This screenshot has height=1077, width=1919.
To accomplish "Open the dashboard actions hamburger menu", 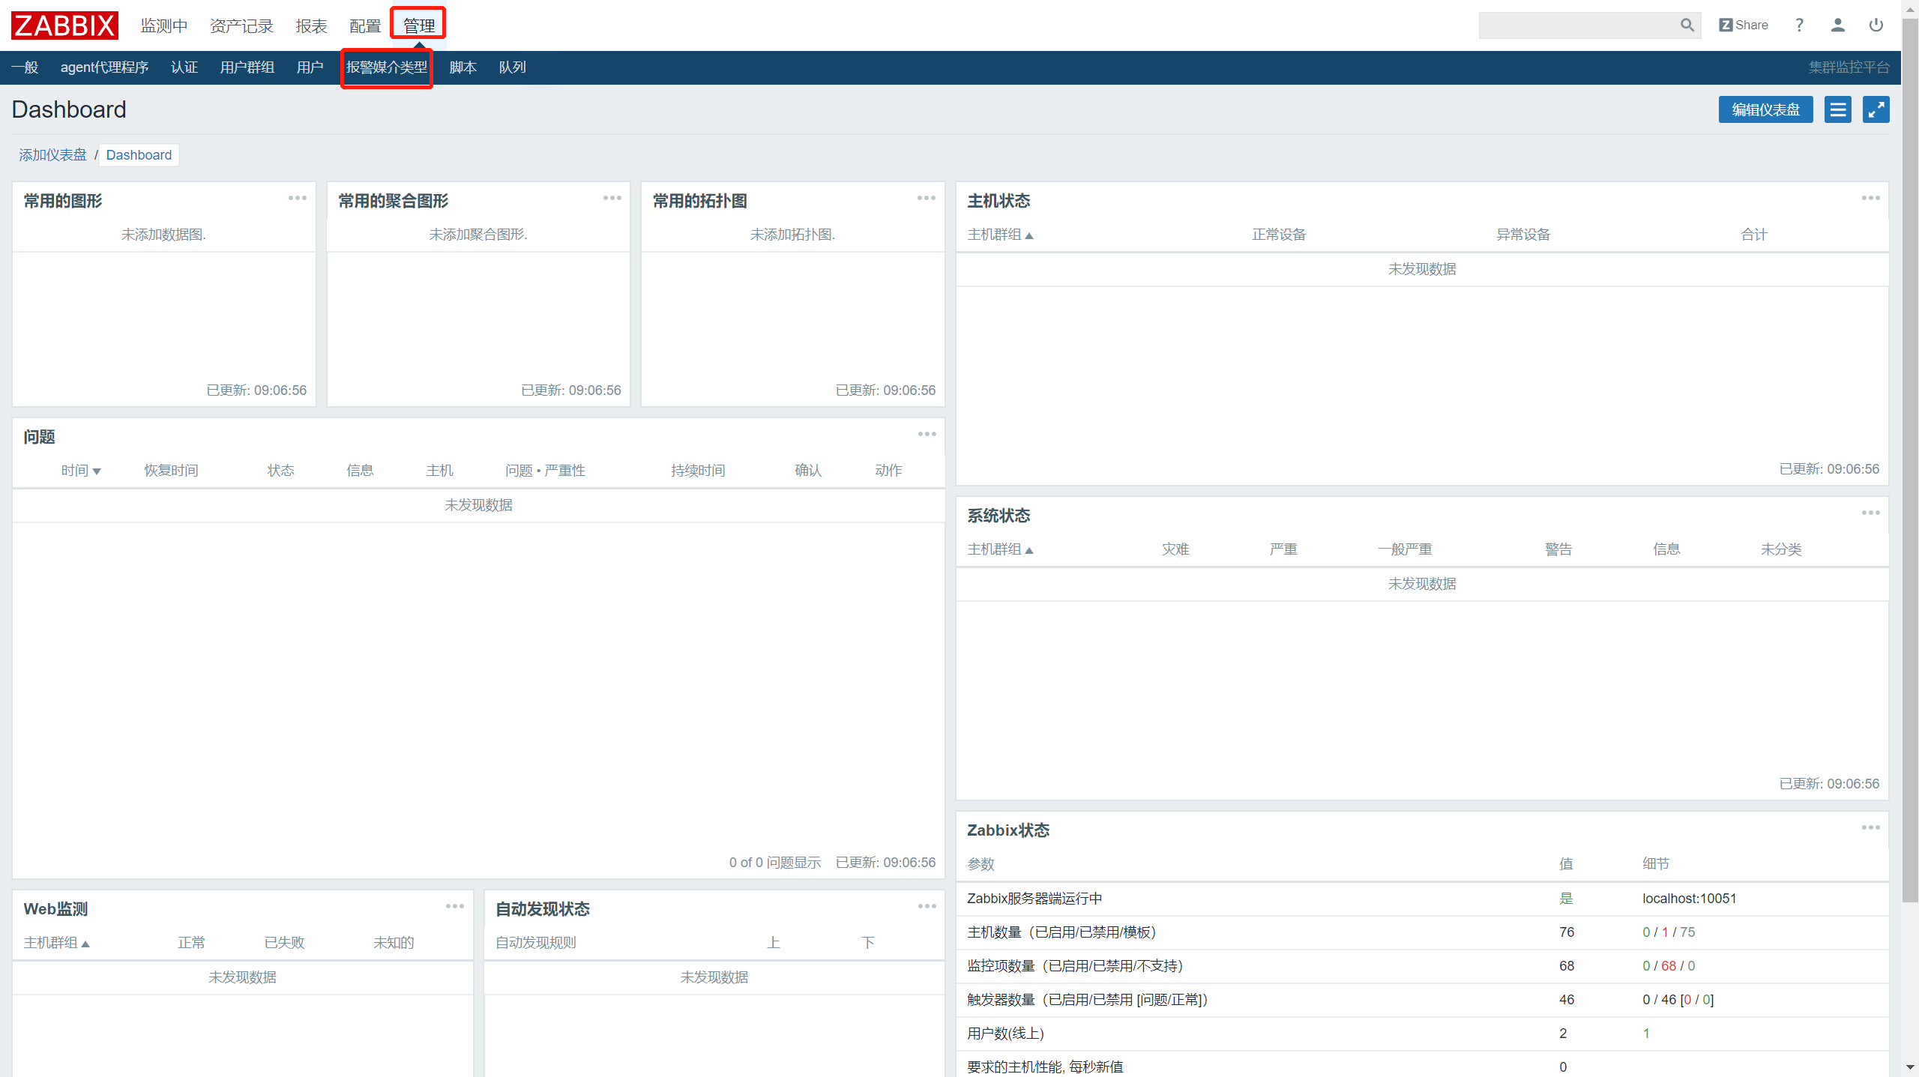I will click(1837, 109).
